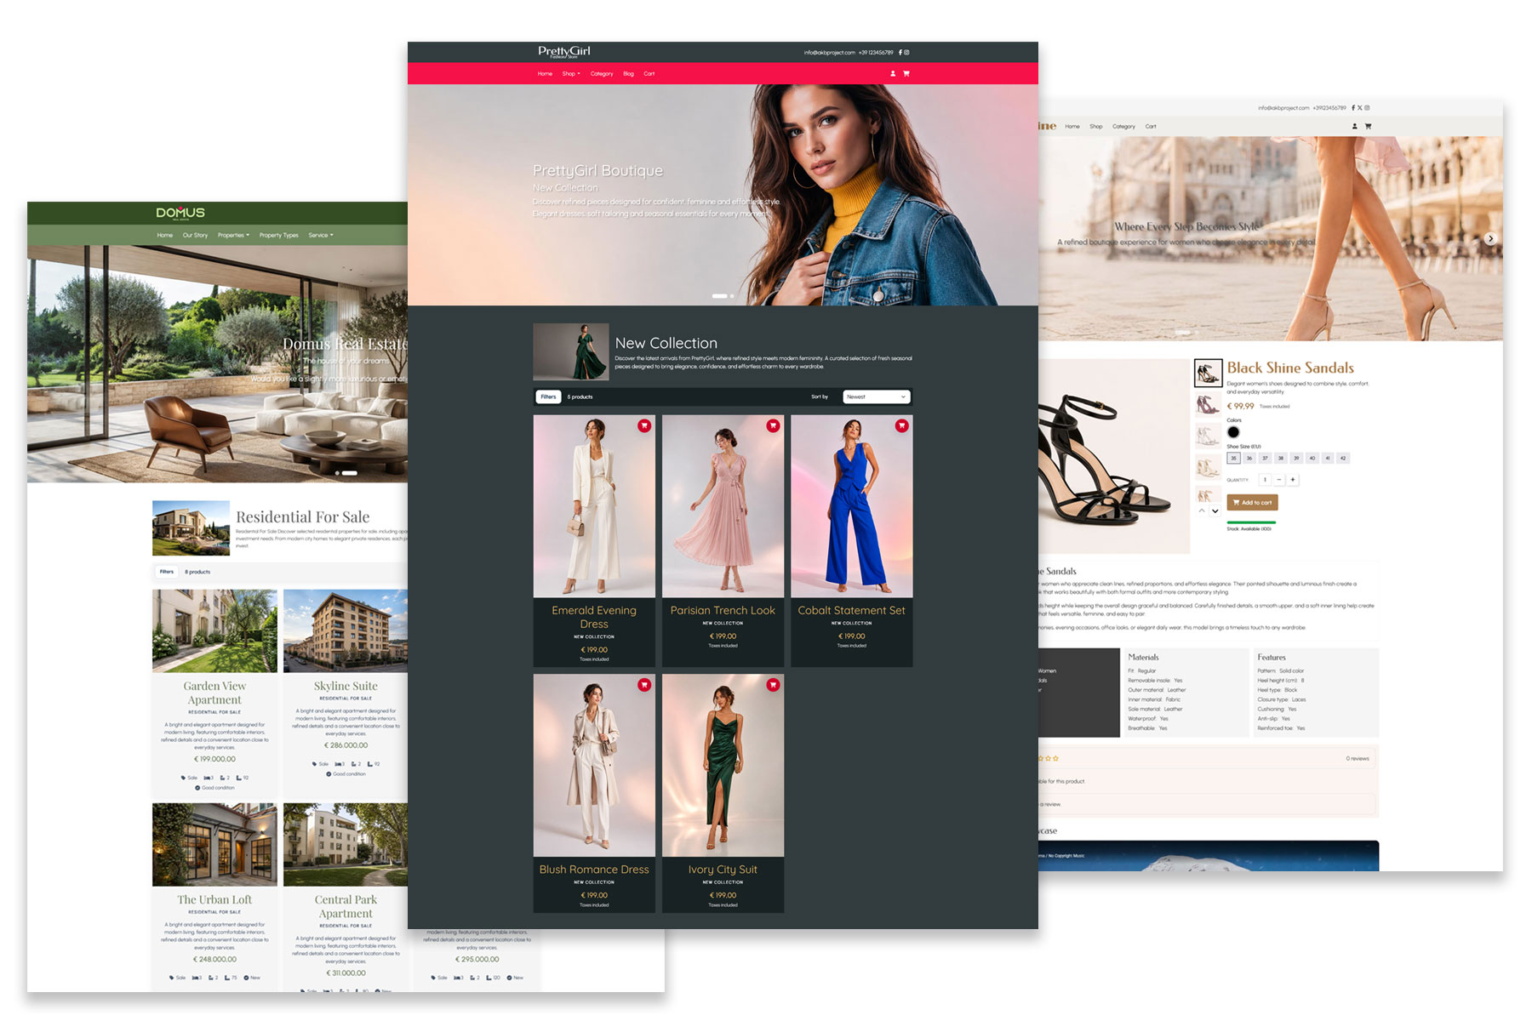The image size is (1532, 1021).
Task: Increase sandal quantity with plus button
Action: click(1293, 480)
